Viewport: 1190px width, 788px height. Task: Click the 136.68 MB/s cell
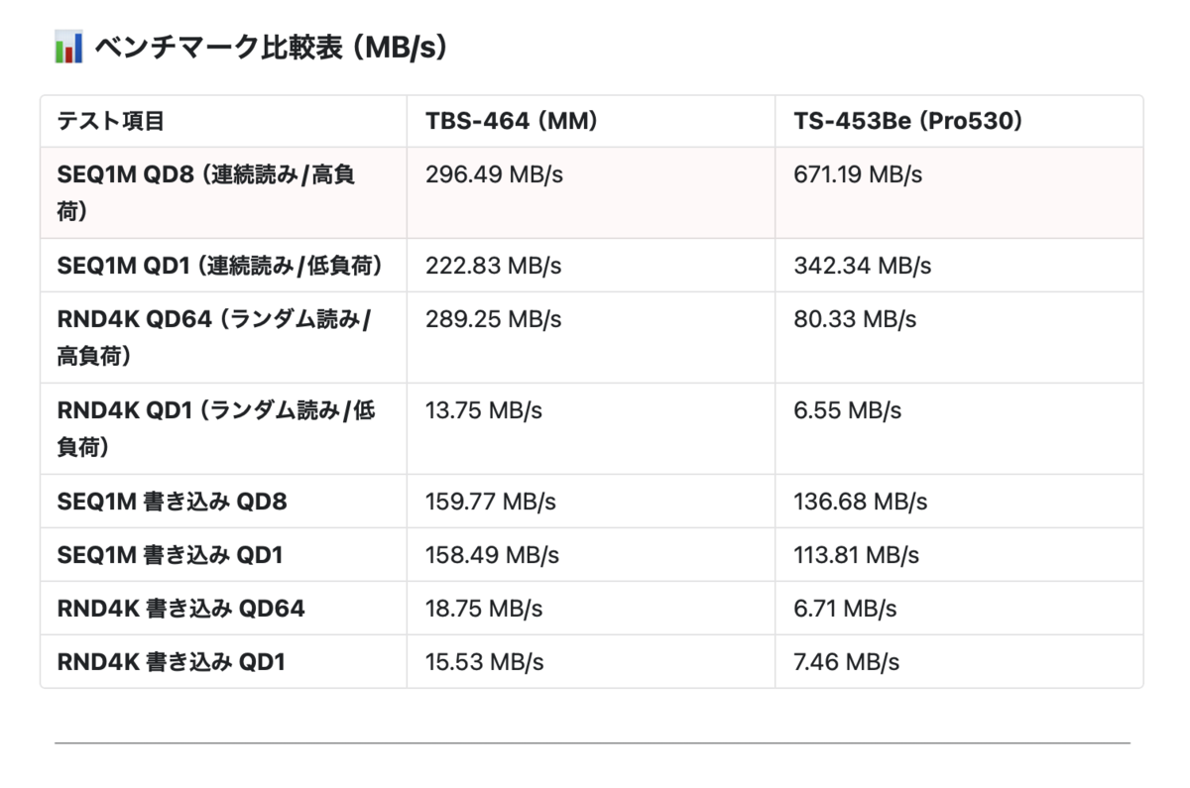[860, 502]
